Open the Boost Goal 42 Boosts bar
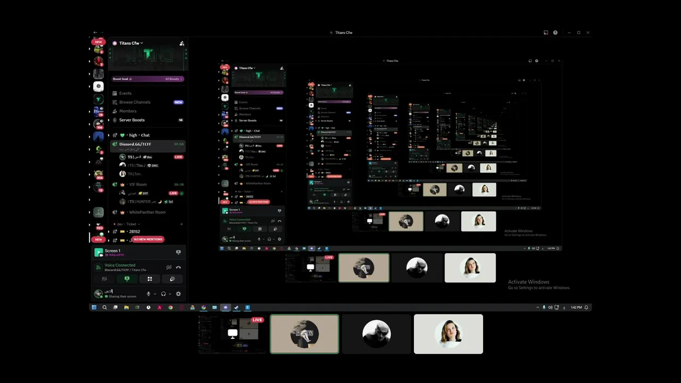The width and height of the screenshot is (681, 383). [147, 79]
